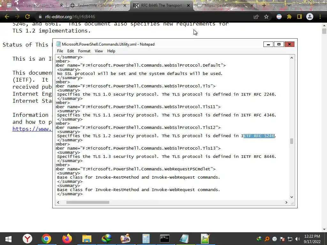The width and height of the screenshot is (327, 245).
Task: Click Notepad's scroll-up arrow
Action: coord(292,58)
